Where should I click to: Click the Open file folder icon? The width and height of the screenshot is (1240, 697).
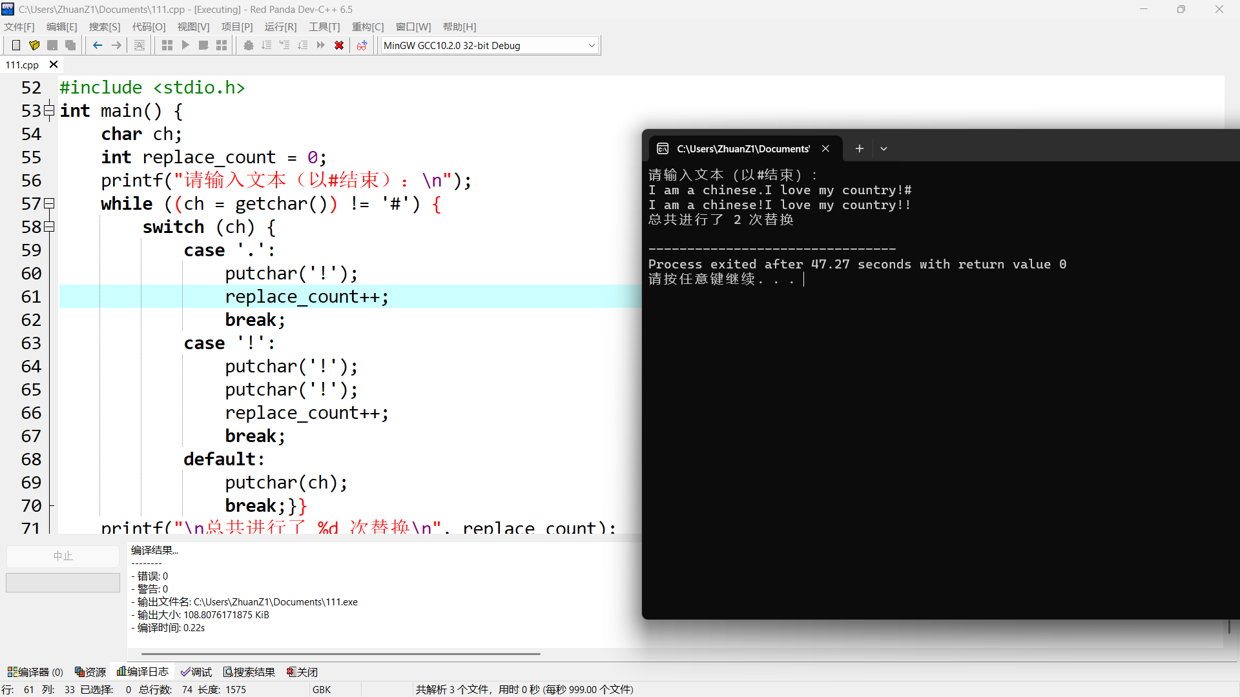[x=34, y=45]
